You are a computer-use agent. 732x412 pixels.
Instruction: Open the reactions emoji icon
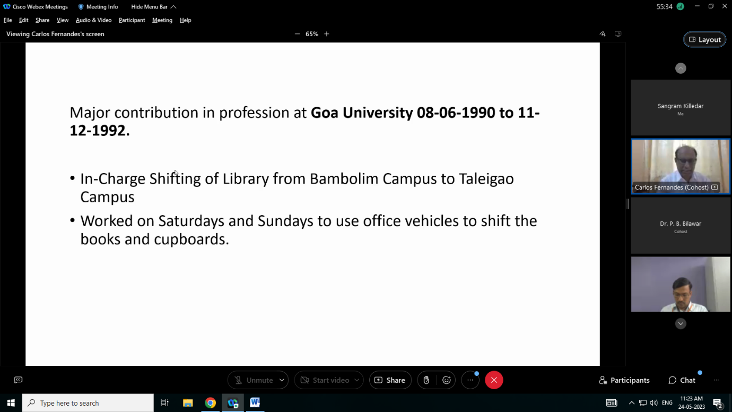tap(447, 380)
